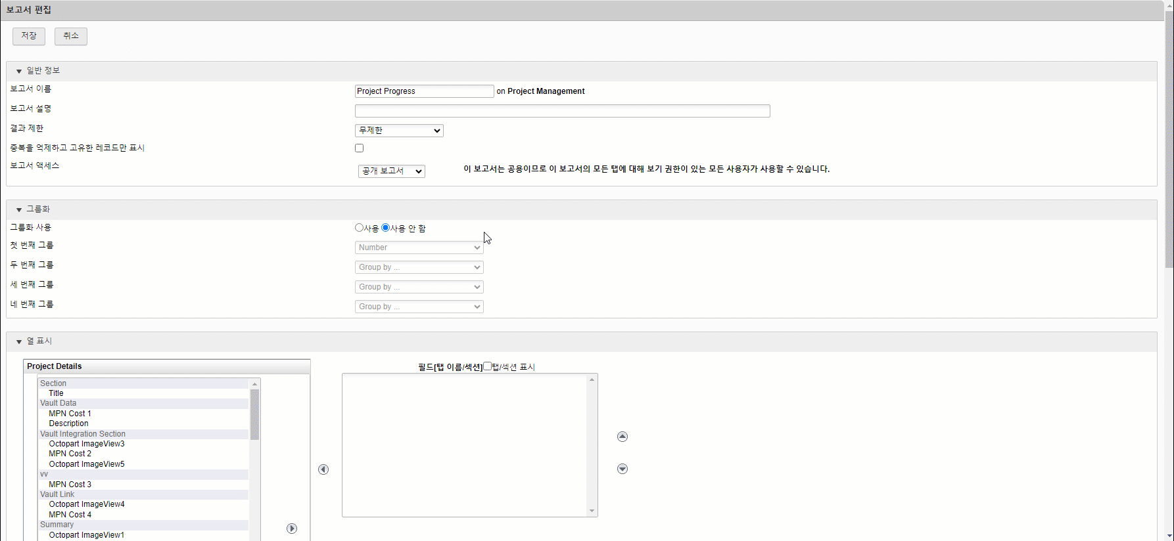Click the add-field right arrow icon

click(292, 529)
